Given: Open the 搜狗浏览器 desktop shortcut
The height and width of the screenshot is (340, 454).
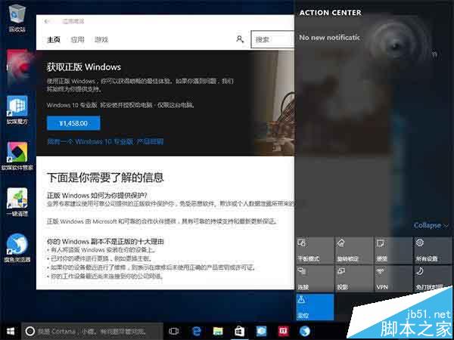Looking at the screenshot, I should (x=17, y=248).
